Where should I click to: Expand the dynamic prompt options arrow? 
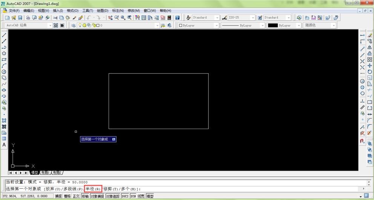tap(114, 139)
